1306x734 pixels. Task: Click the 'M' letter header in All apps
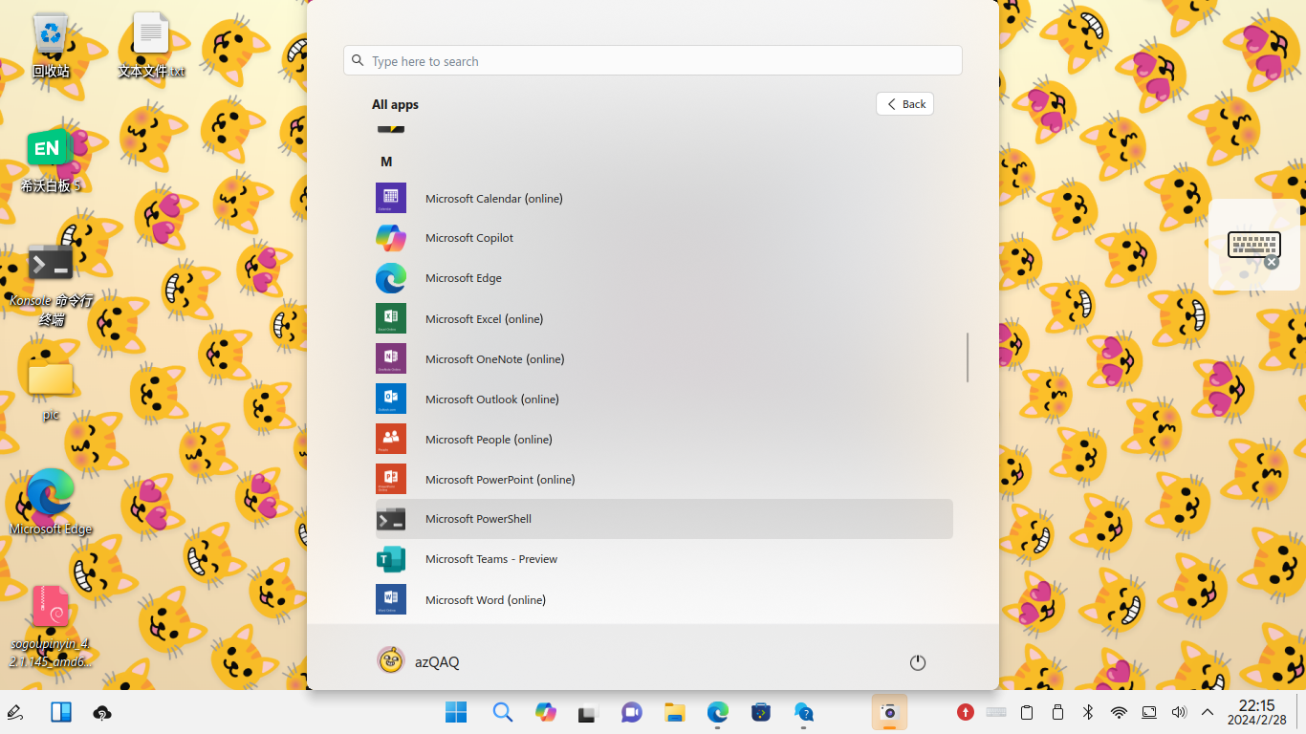pos(386,162)
